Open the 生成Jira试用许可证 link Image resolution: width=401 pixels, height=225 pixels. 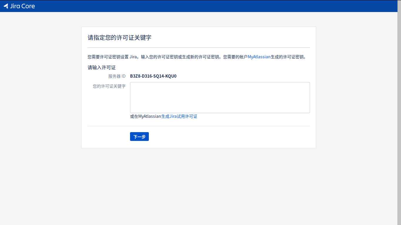[x=179, y=116]
